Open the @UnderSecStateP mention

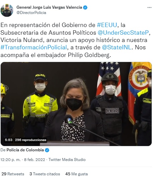(123, 33)
